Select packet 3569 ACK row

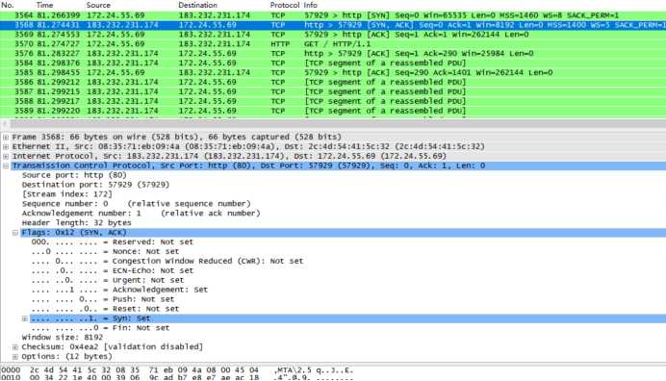click(333, 35)
